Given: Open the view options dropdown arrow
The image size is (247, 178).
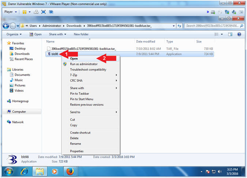Looking at the screenshot, I should 222,34.
